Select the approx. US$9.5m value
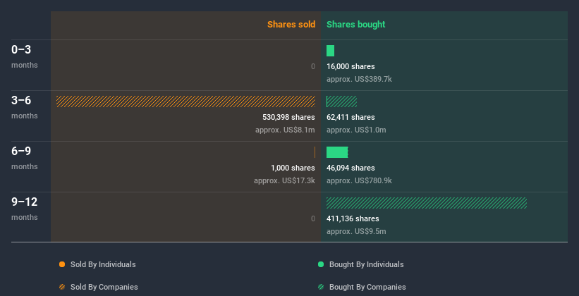This screenshot has height=296, width=579. point(356,231)
